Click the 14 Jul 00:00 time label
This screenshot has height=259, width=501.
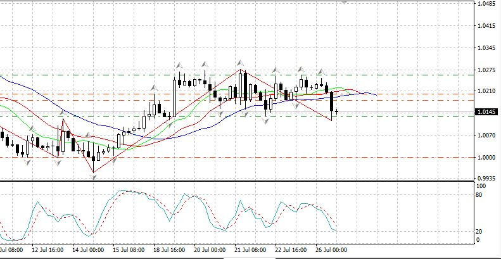point(88,250)
